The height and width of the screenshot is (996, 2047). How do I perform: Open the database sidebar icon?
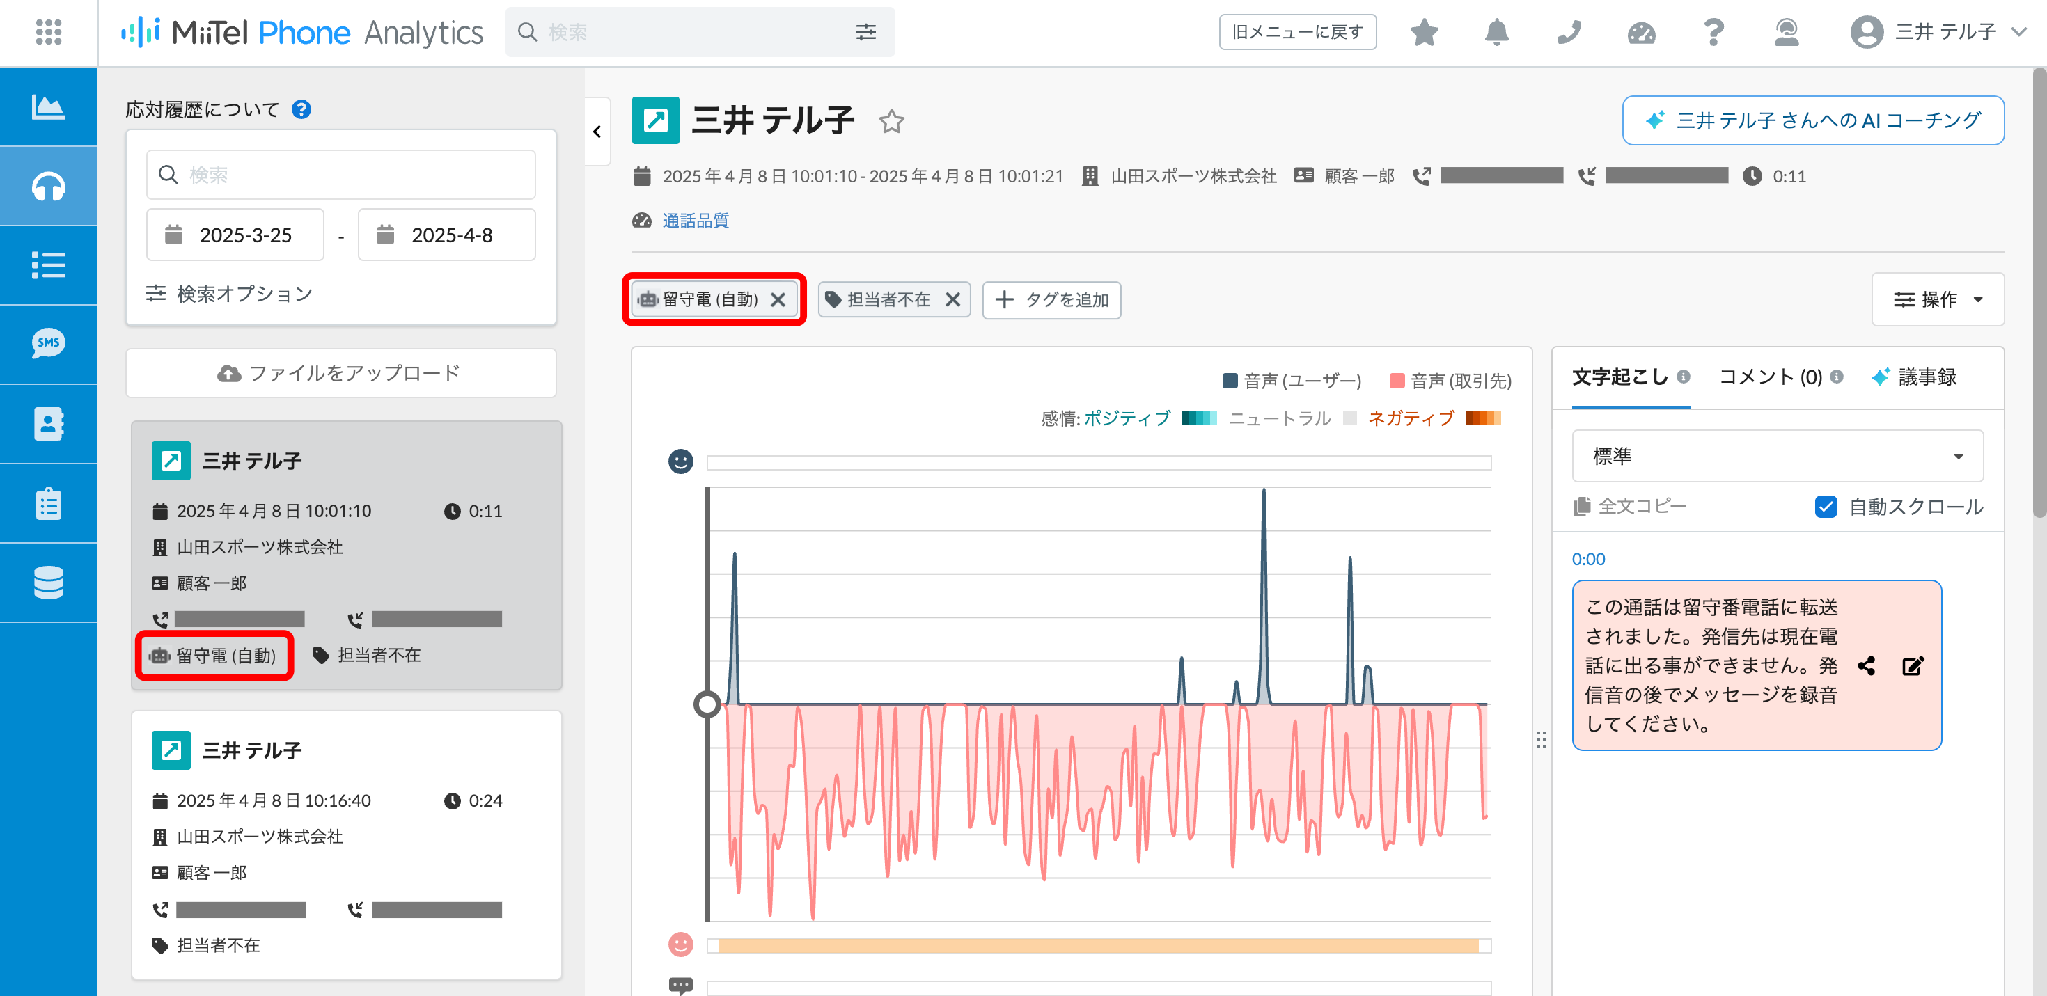tap(49, 583)
